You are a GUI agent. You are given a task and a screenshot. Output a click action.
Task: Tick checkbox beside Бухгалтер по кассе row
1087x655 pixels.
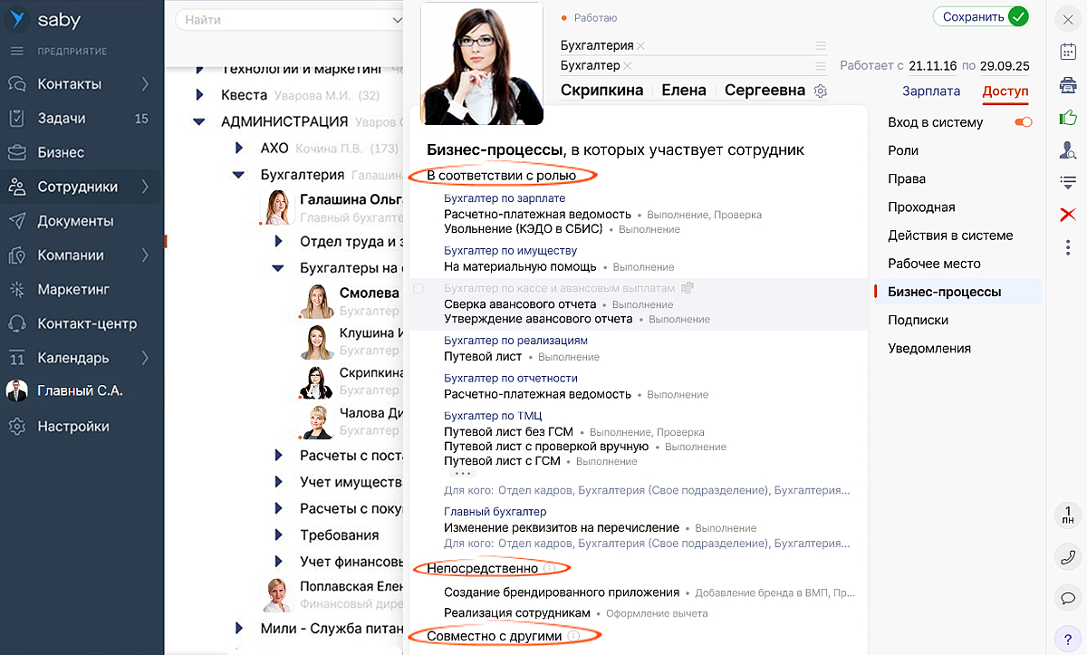(418, 288)
